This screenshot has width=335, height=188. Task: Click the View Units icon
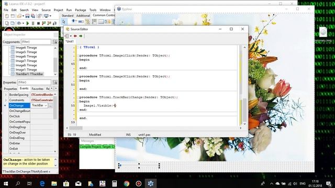[x=7, y=23]
